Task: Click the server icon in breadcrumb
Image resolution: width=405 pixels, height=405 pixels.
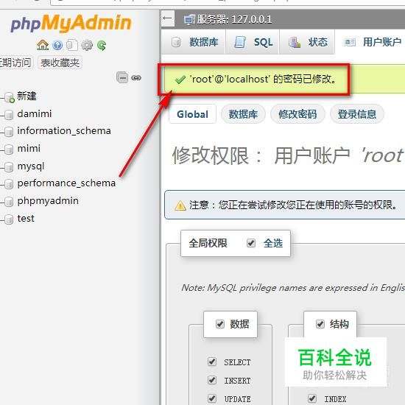Action: click(x=189, y=20)
